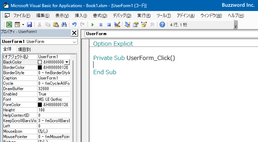Select the Left property row
This screenshot has width=258, height=142.
37,126
